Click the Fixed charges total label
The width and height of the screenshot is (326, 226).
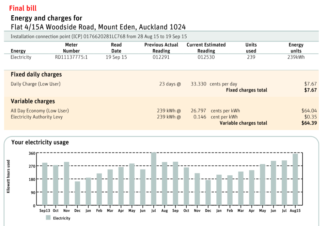[x=246, y=90]
